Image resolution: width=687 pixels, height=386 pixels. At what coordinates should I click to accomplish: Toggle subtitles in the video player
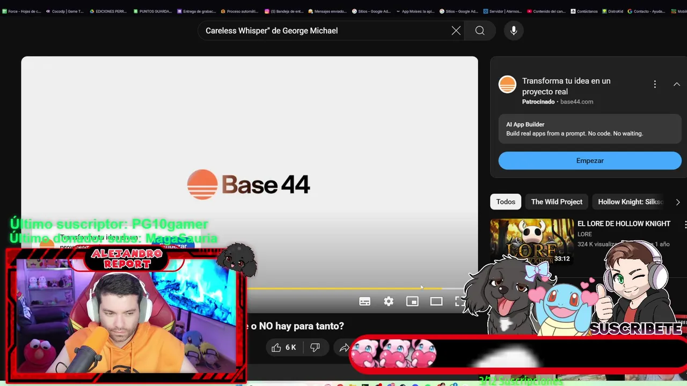364,301
